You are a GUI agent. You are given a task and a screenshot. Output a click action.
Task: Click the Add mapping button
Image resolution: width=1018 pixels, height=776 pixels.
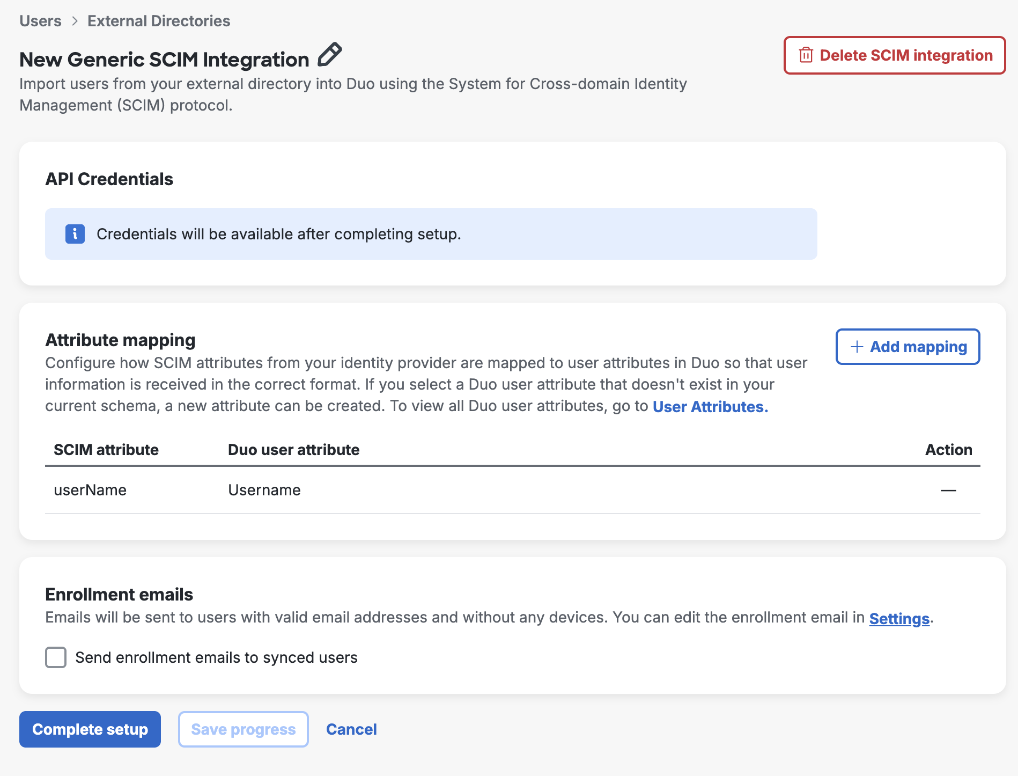click(x=907, y=347)
